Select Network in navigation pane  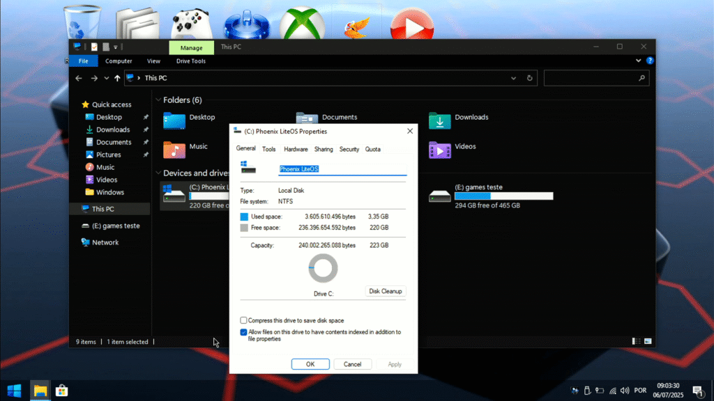click(x=105, y=242)
